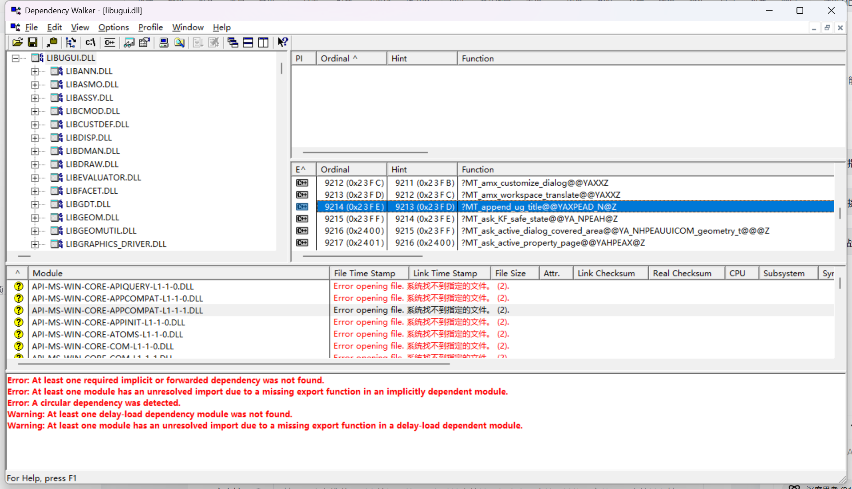The height and width of the screenshot is (489, 852).
Task: Open the Profile menu
Action: (150, 27)
